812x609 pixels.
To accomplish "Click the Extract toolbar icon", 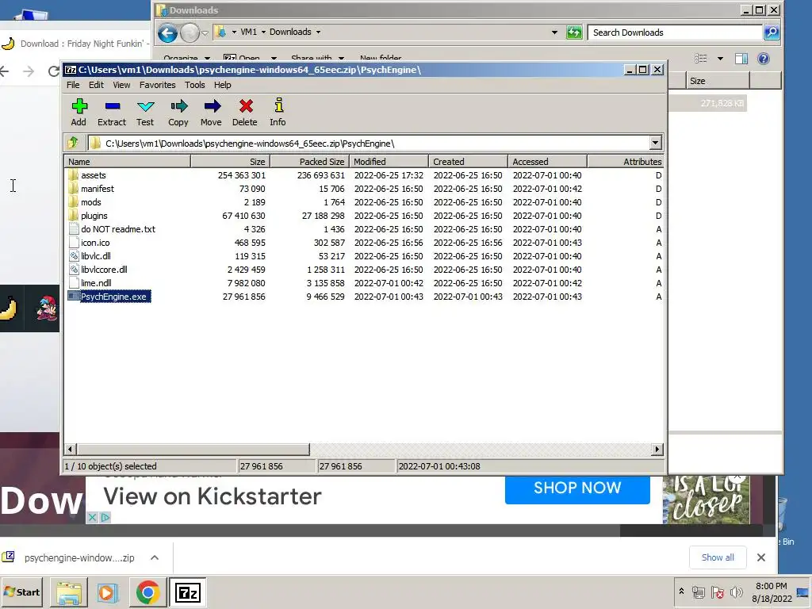I will pos(113,106).
